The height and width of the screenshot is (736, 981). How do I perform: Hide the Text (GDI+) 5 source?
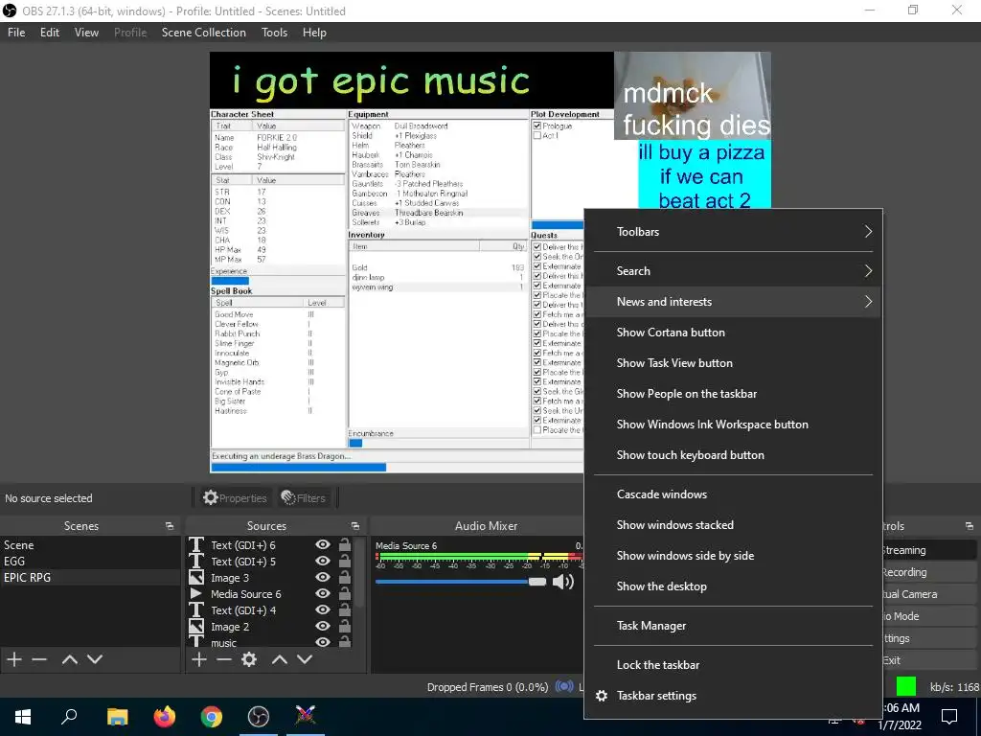pos(323,561)
